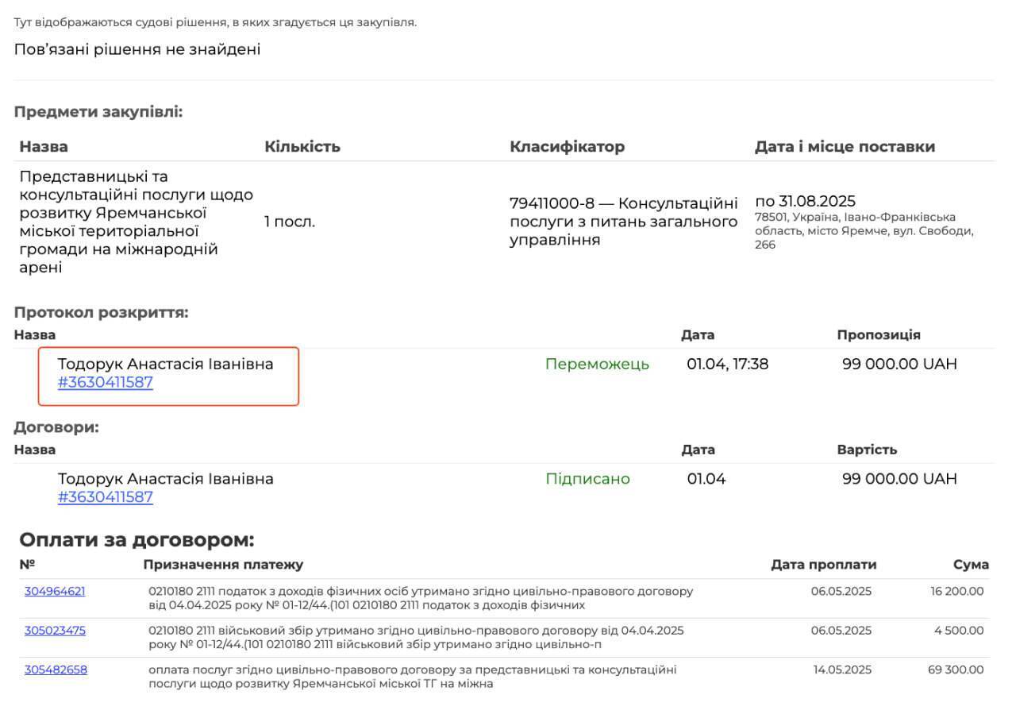Click the Кількість column header

click(302, 147)
